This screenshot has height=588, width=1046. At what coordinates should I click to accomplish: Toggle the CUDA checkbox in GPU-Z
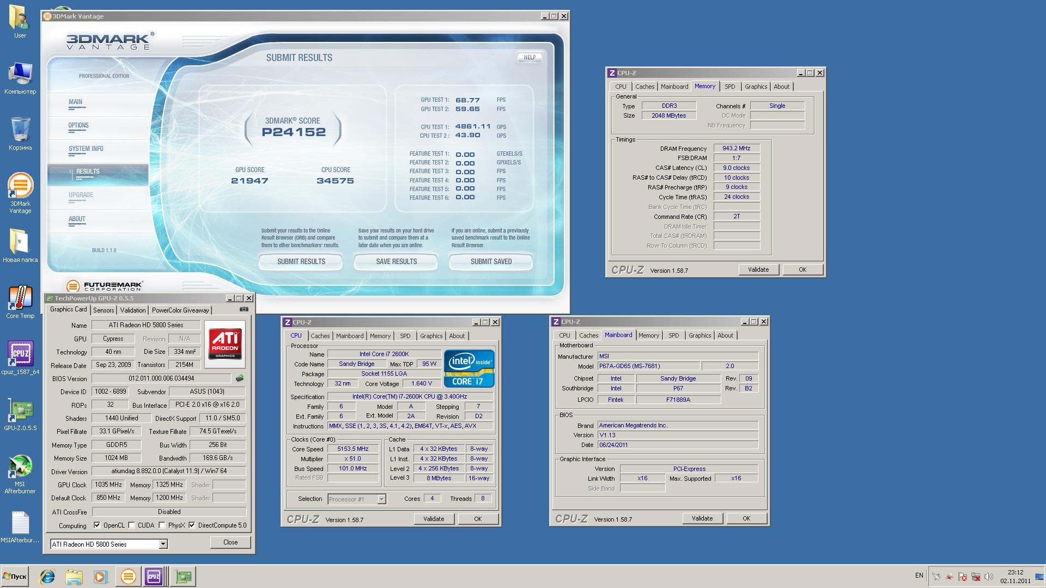click(x=131, y=525)
